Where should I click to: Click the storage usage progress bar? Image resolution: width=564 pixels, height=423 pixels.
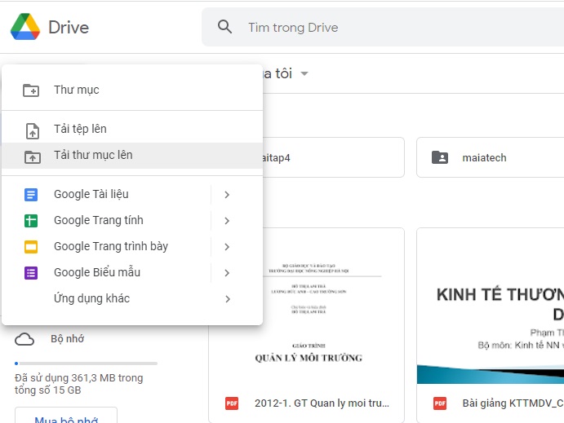click(86, 364)
